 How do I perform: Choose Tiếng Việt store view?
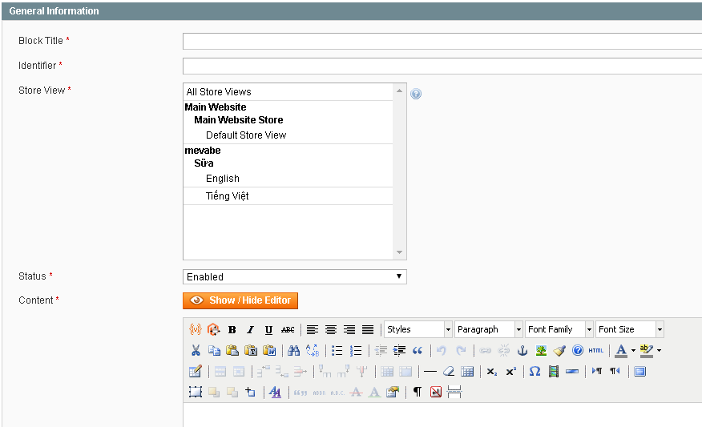[x=227, y=196]
